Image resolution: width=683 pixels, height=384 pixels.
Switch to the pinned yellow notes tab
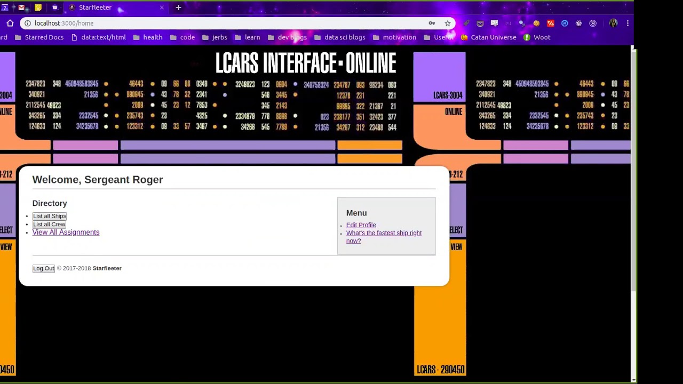38,7
